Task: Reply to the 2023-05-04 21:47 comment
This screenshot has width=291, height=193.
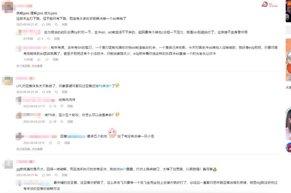Action: [x=64, y=25]
